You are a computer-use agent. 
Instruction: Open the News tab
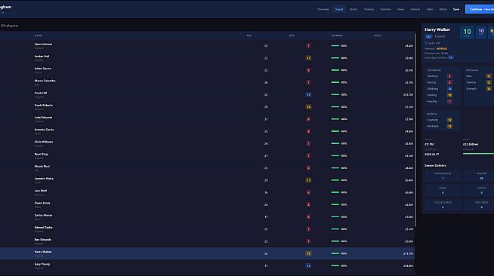coord(400,10)
